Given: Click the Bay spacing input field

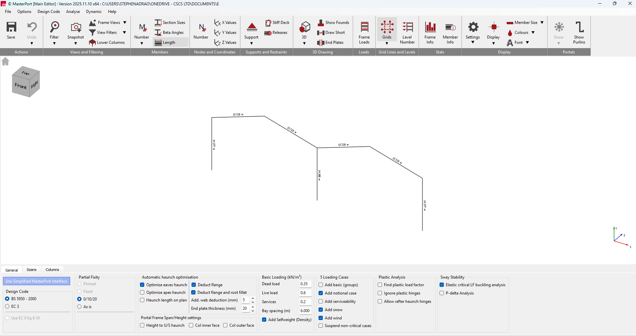Looking at the screenshot, I should tap(305, 311).
